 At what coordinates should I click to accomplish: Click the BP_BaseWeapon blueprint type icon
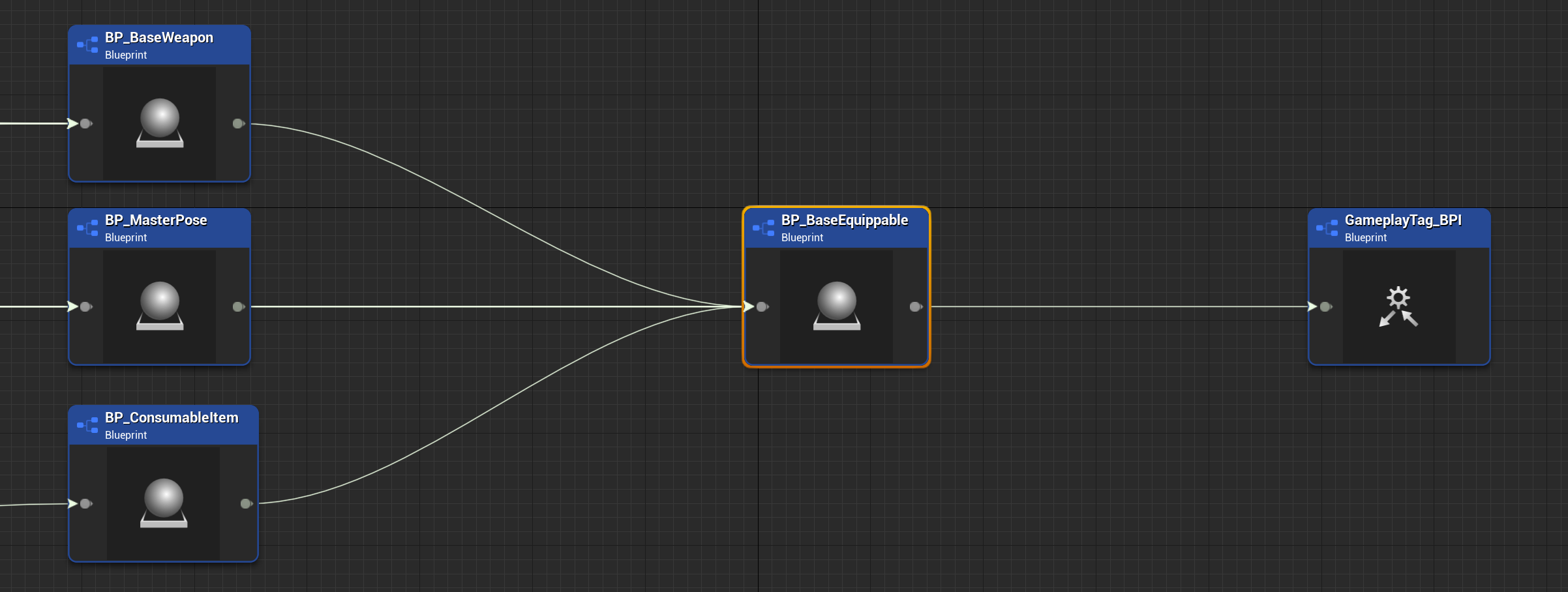pos(88,45)
